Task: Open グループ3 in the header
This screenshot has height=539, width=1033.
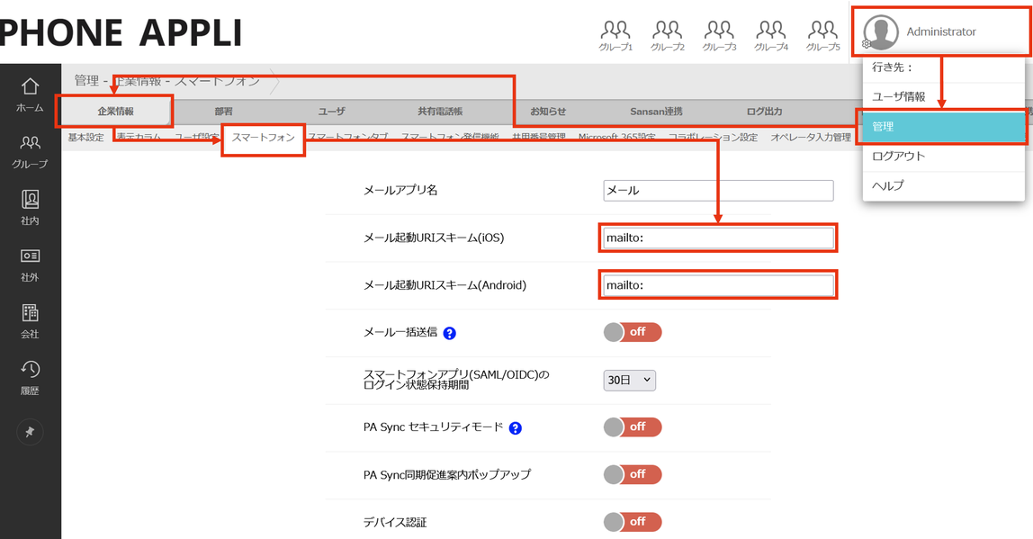Action: point(719,36)
